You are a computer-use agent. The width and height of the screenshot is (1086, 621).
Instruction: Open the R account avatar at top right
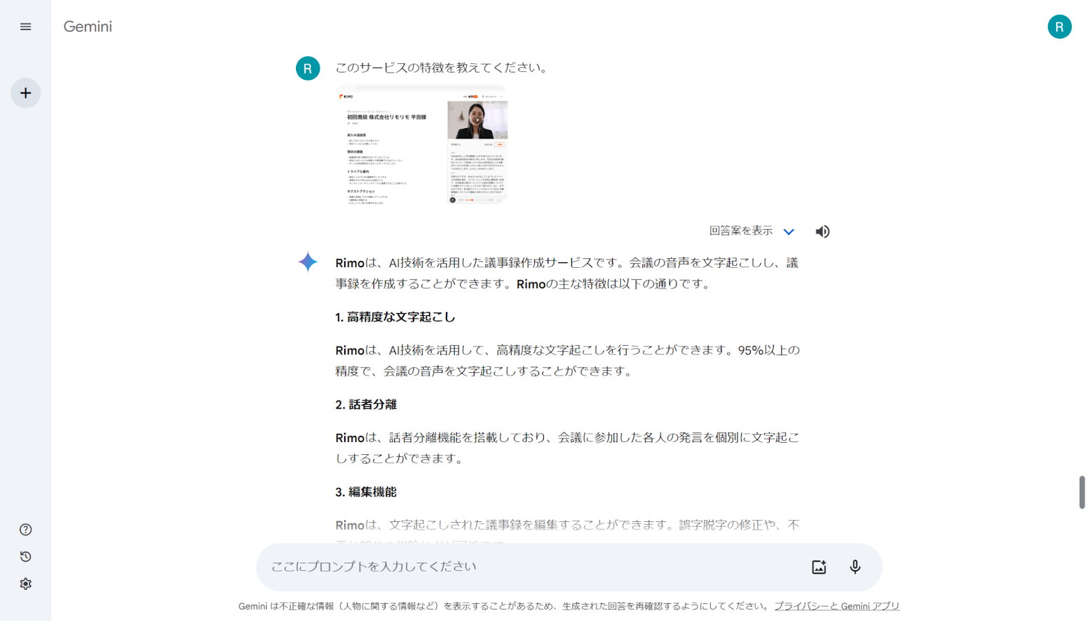(x=1059, y=26)
